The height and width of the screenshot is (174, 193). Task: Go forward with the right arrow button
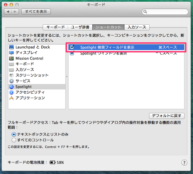click(x=15, y=12)
